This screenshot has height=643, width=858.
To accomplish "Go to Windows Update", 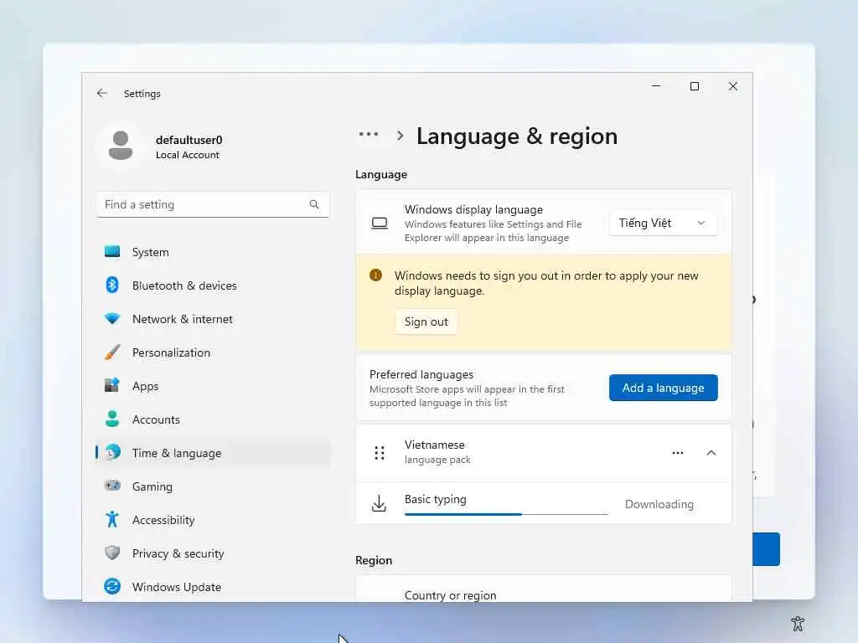I will [x=214, y=587].
